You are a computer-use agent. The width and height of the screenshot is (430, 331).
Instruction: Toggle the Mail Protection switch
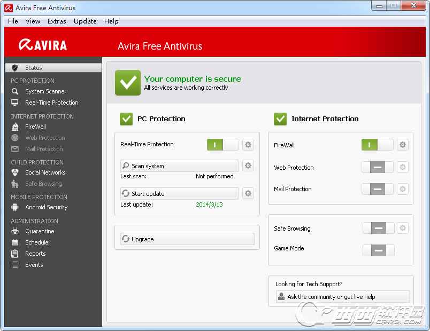click(x=378, y=189)
